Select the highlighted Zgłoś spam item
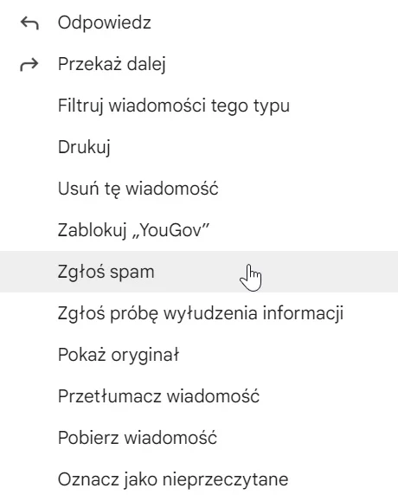 (199, 272)
